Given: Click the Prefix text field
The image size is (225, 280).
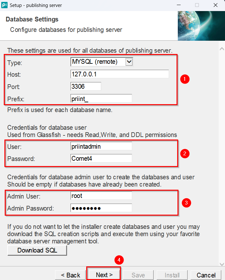Looking at the screenshot, I should (x=101, y=98).
